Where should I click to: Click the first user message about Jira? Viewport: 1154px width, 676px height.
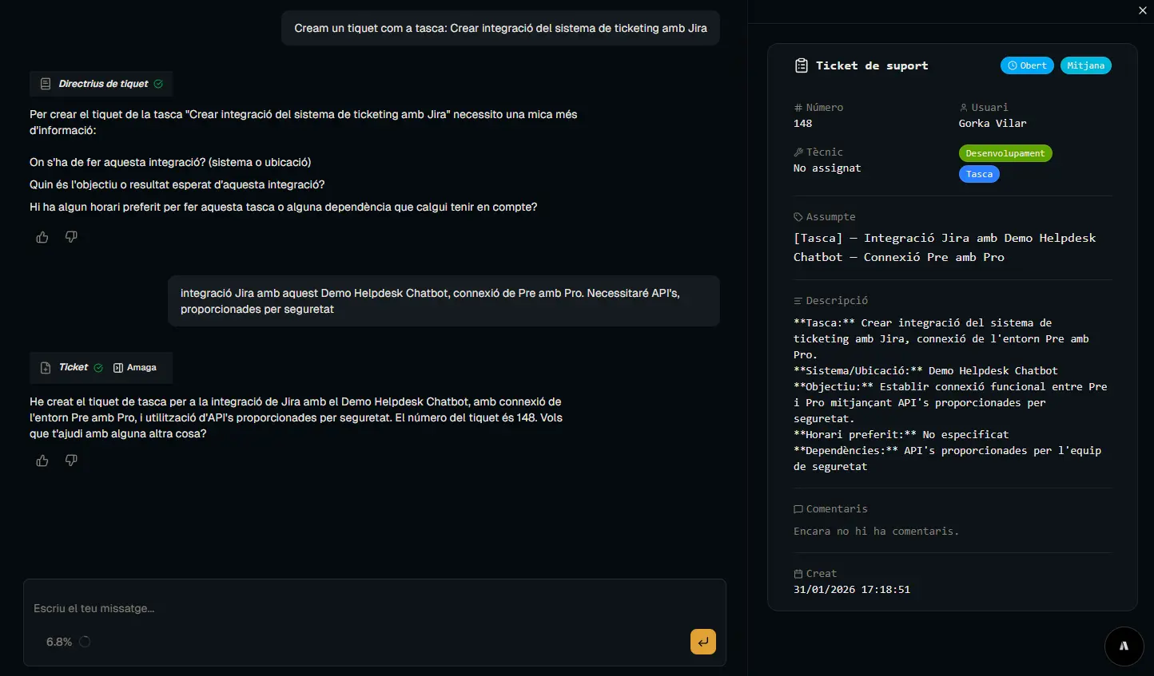(500, 28)
